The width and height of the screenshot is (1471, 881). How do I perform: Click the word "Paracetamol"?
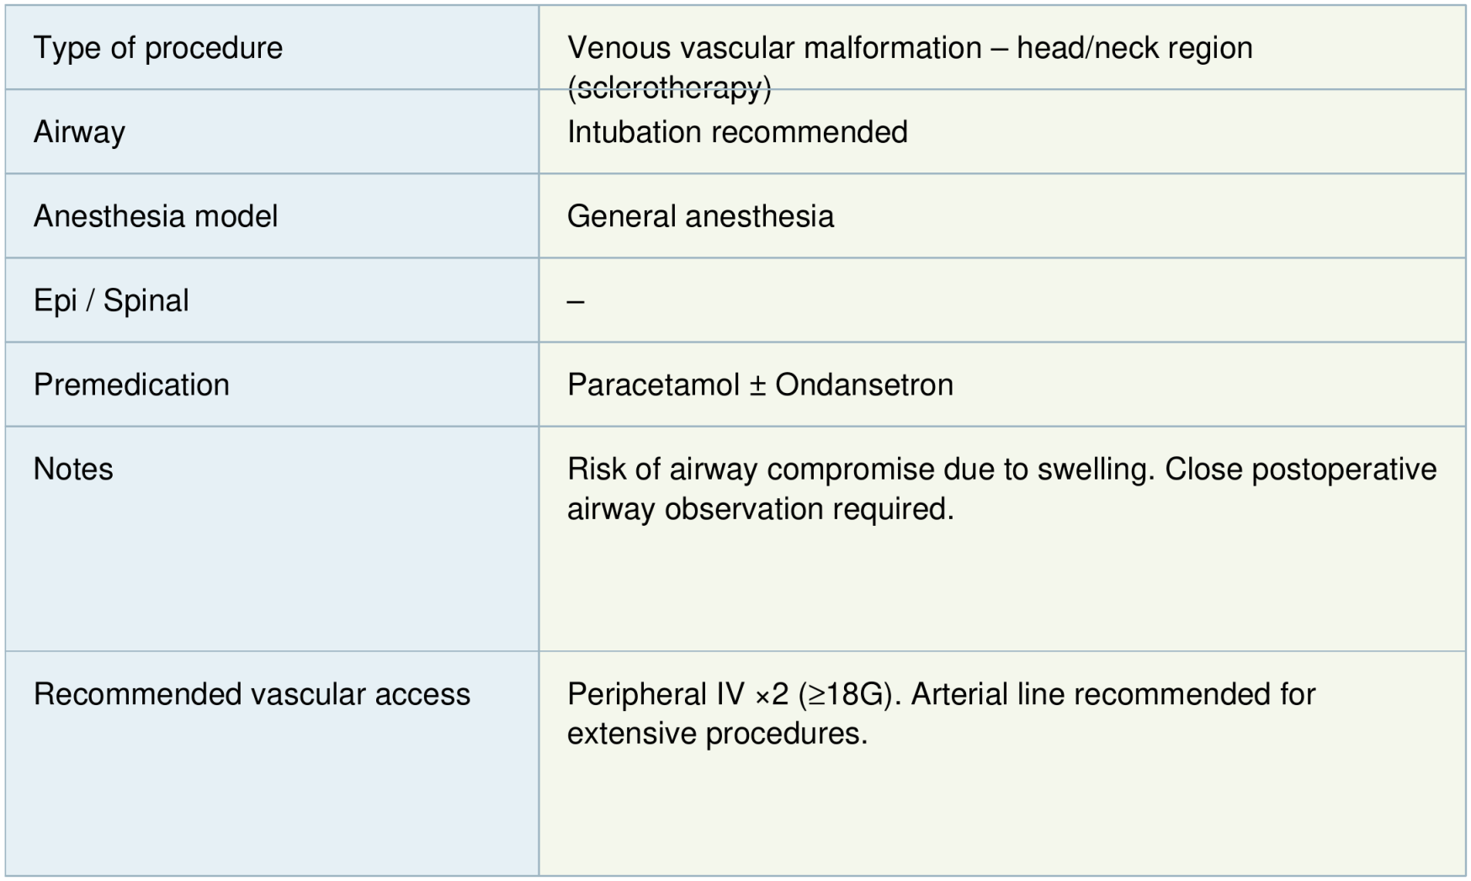[653, 385]
